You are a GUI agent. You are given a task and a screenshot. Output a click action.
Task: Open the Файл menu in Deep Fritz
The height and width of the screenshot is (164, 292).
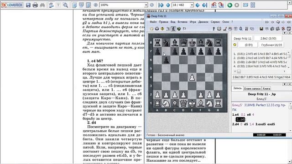(x=153, y=22)
